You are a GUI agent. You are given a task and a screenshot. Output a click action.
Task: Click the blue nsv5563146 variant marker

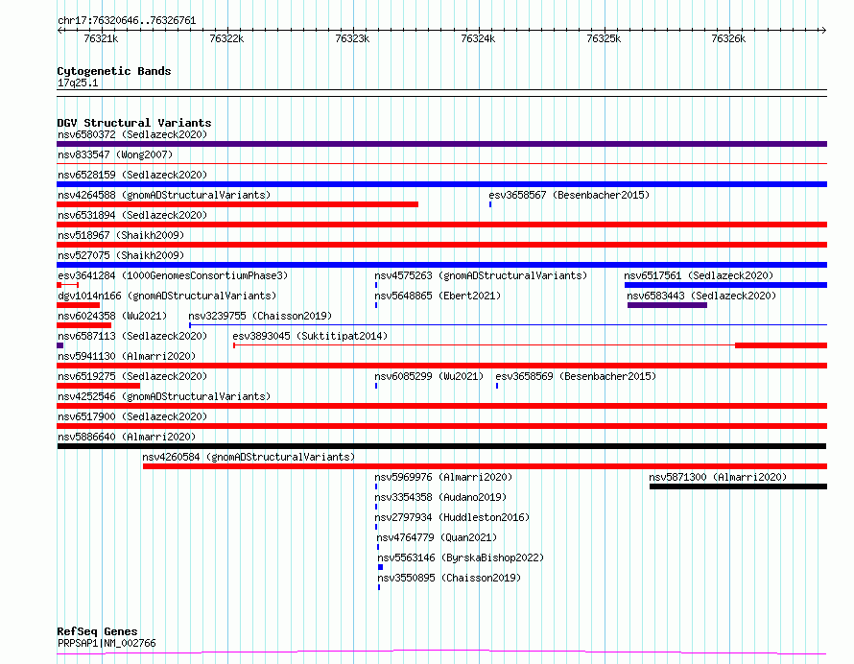click(x=380, y=568)
